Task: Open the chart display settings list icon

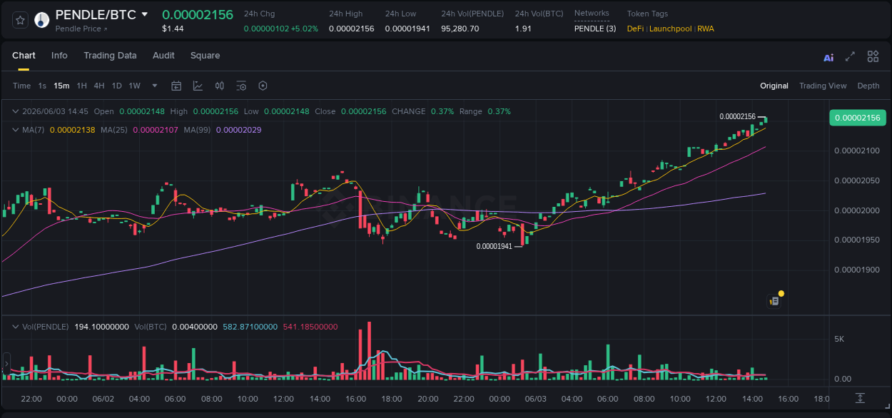Action: tap(241, 86)
